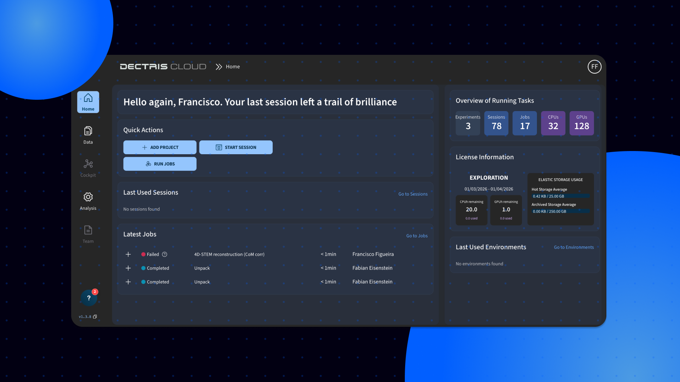
Task: Follow the Go to Environments link
Action: tap(573, 247)
